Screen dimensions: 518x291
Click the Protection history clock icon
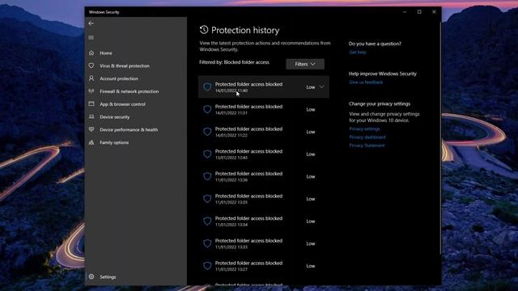click(x=204, y=30)
